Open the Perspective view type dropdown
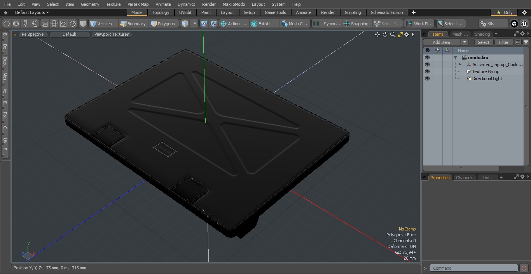The image size is (531, 274). 33,34
